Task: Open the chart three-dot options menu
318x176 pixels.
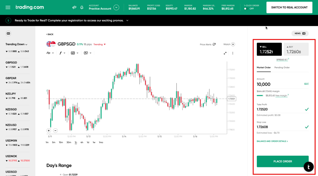Action: 233,53
